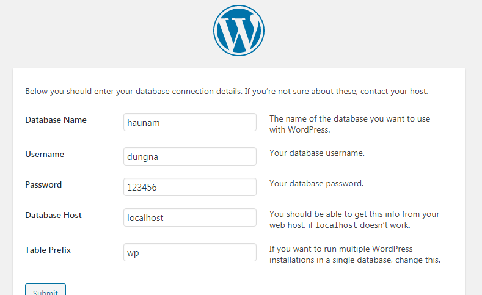Click the 'name of the database' help text
Screen dimensions: 482x295
coord(350,124)
